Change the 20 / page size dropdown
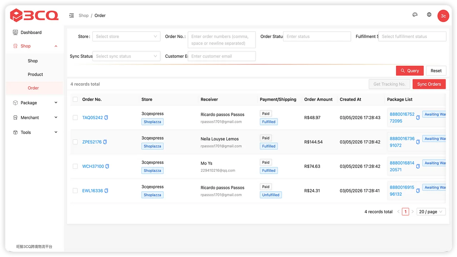The image size is (457, 257). (431, 212)
